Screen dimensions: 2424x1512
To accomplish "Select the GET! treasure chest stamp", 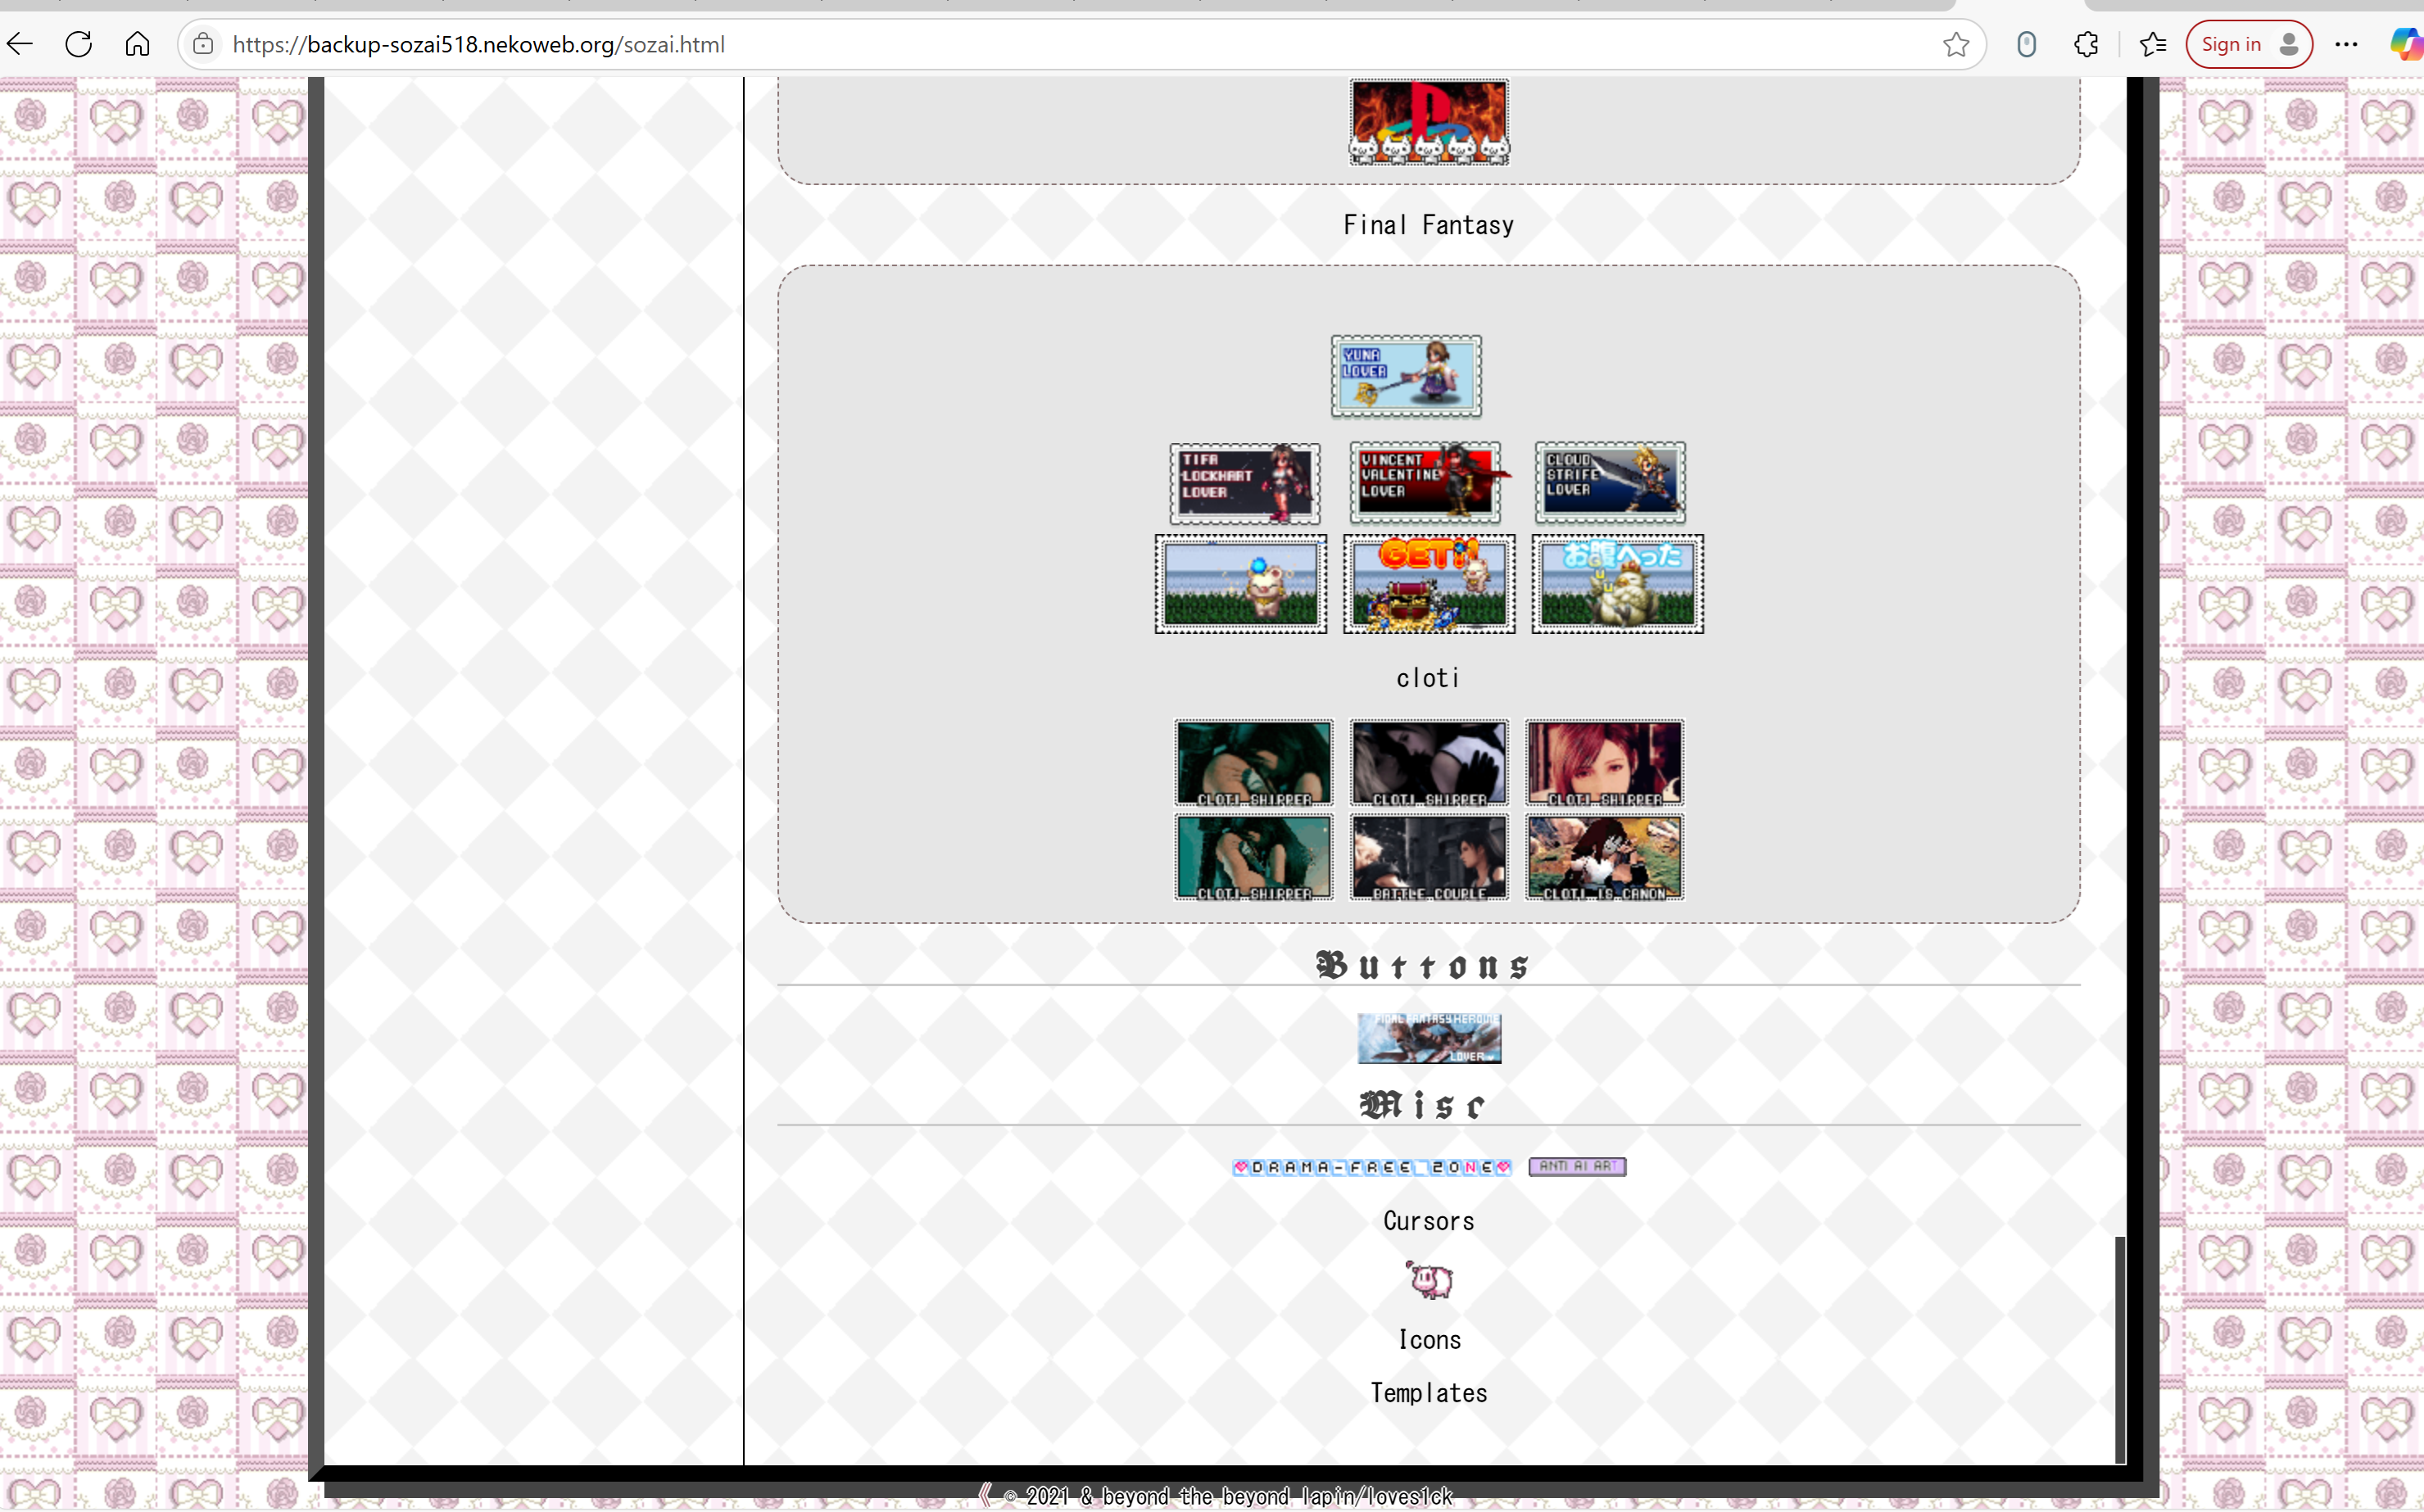I will click(x=1429, y=583).
